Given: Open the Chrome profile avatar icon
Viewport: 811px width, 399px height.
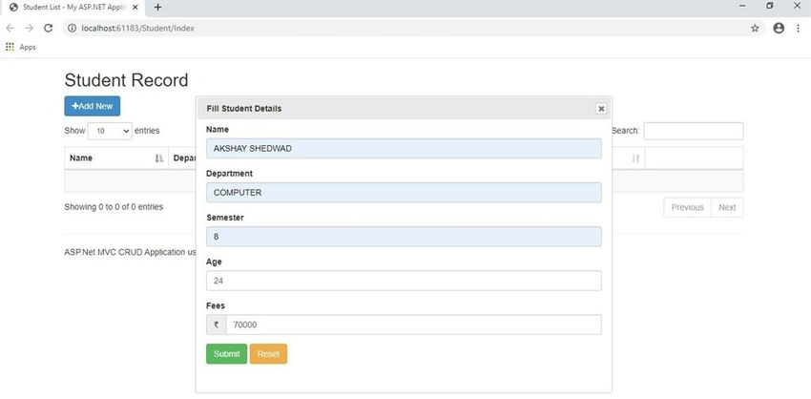Looking at the screenshot, I should coord(779,29).
